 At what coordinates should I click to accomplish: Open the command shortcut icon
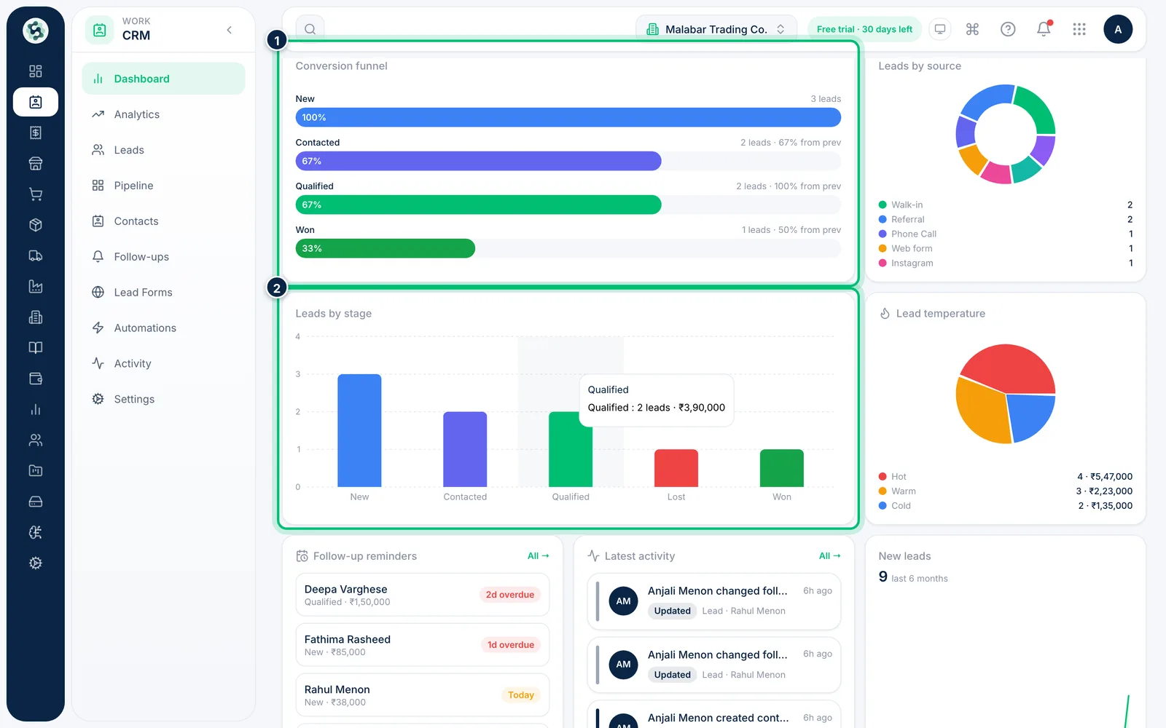click(972, 29)
